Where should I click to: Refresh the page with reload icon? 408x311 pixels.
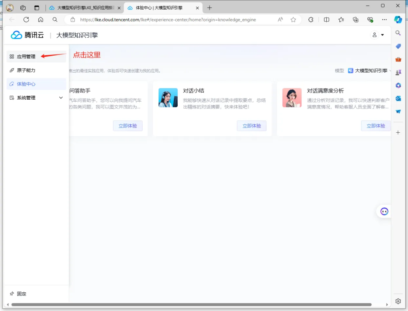[26, 19]
